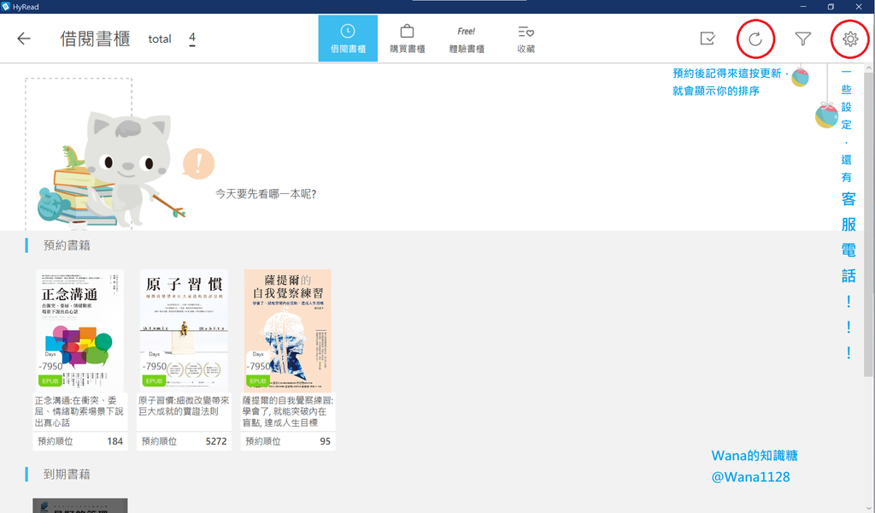Minimize the HyRead window
Viewport: 875px width, 513px height.
(x=802, y=6)
